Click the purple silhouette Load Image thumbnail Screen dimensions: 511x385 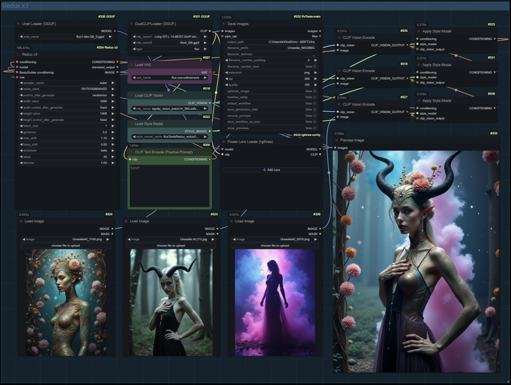[x=275, y=302]
